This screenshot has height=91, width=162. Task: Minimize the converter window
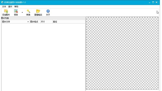150,3
